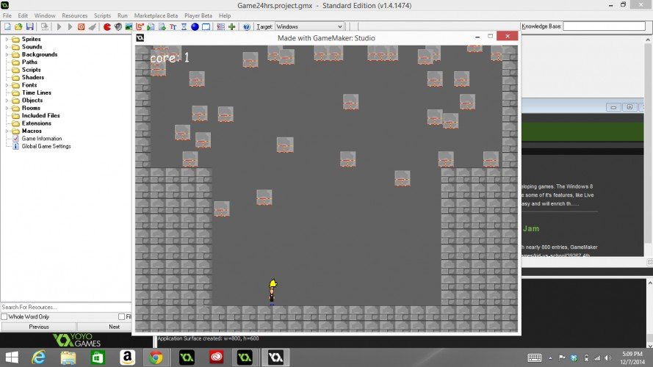Tick the partially hidden Filter checkbox
The height and width of the screenshot is (367, 653).
[x=122, y=316]
